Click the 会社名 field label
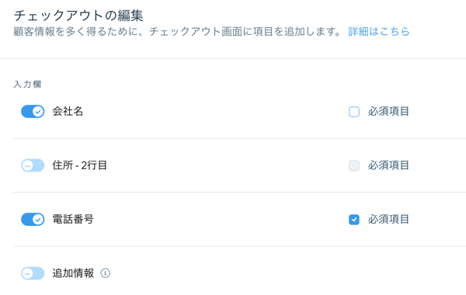This screenshot has width=466, height=295. [x=68, y=112]
